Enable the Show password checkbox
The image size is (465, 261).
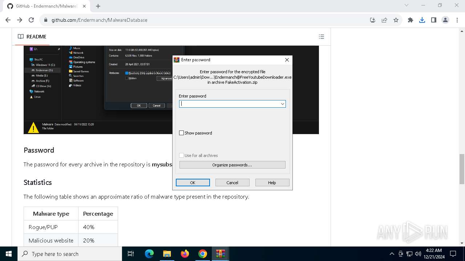[x=182, y=133]
